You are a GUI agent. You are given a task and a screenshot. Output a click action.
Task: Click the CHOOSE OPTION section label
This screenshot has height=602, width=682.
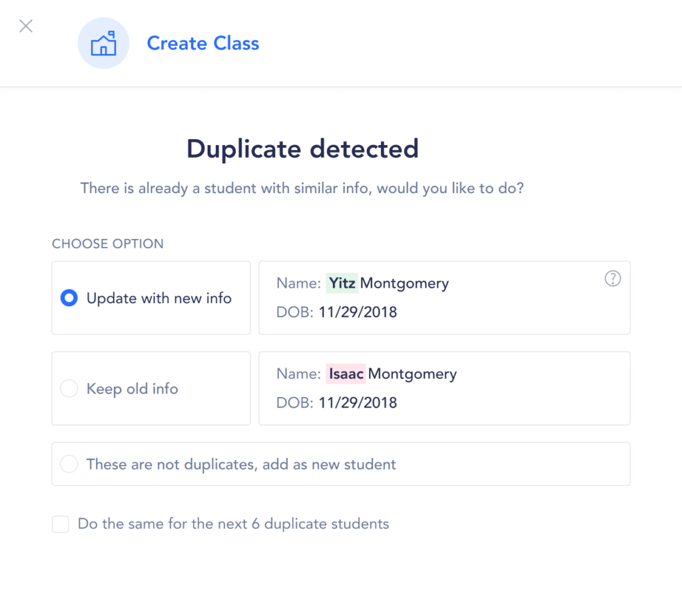[108, 244]
